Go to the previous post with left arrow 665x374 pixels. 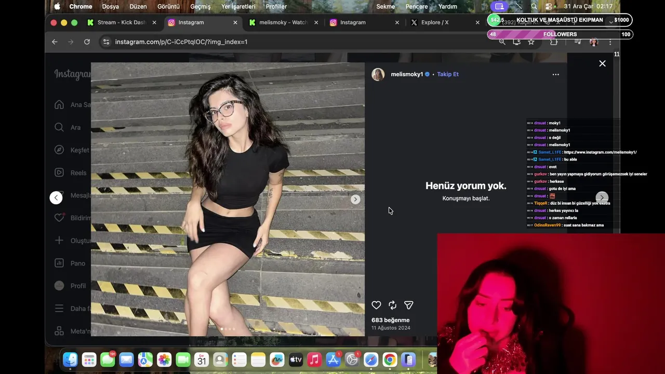[56, 197]
